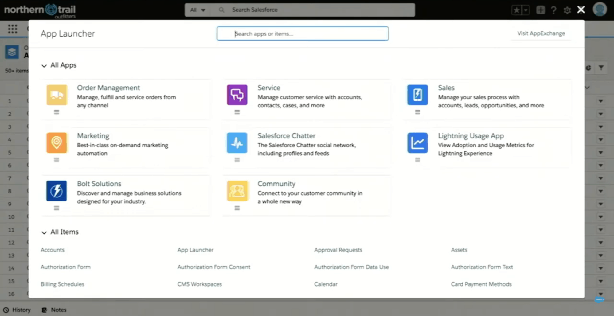Open row 14 actions dropdown arrow
This screenshot has width=614, height=316.
click(x=600, y=268)
